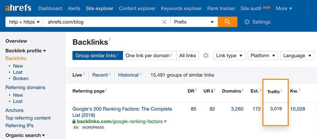This screenshot has height=139, width=317.
Task: Open the Language filter dropdown
Action: point(297,56)
